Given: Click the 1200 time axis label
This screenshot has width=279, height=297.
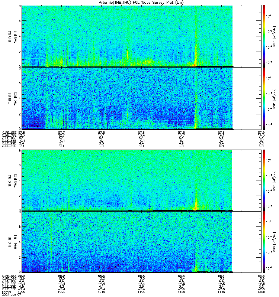Looking at the screenshot, I should point(261,292).
